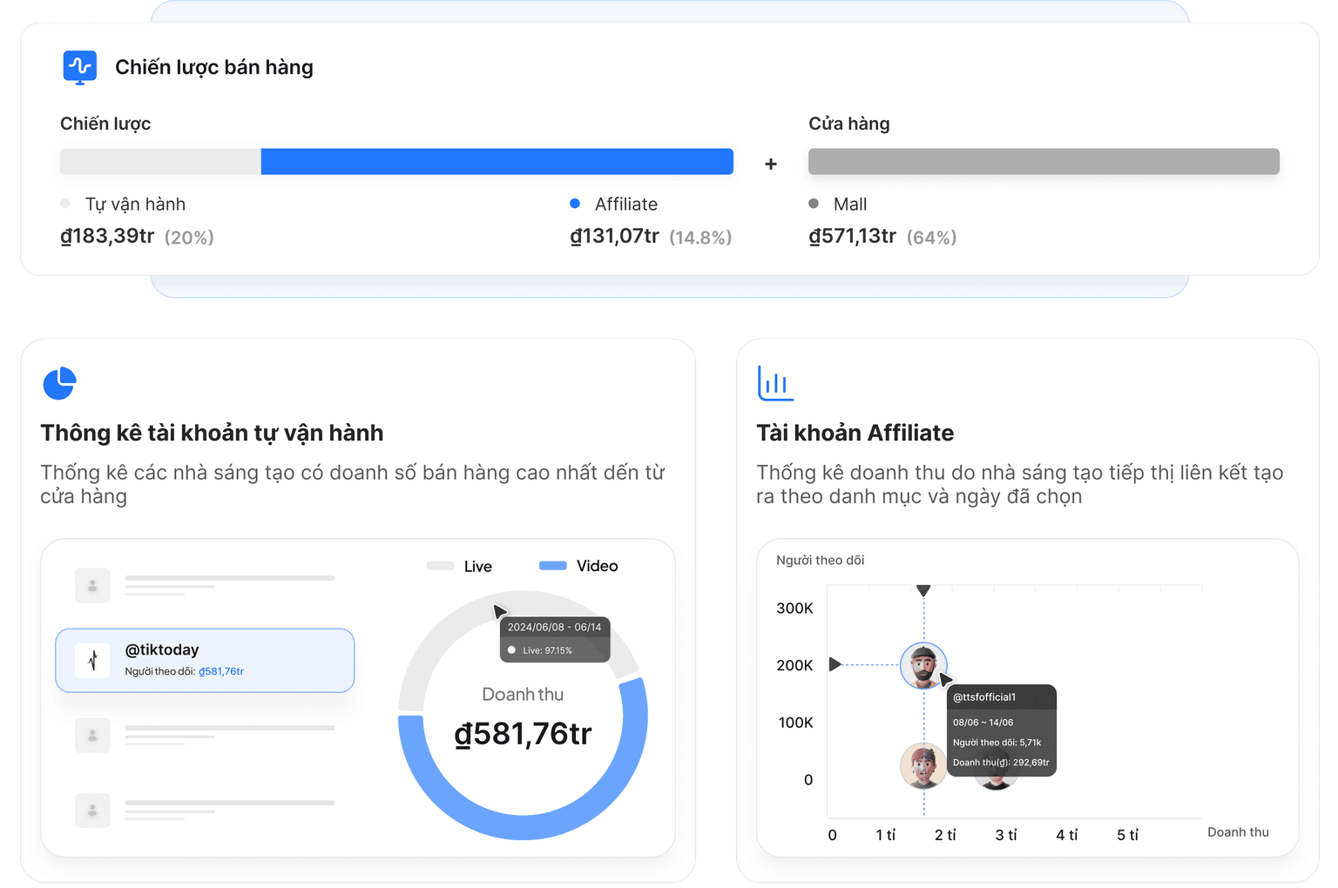Click the blue pie chart icon

click(x=59, y=383)
